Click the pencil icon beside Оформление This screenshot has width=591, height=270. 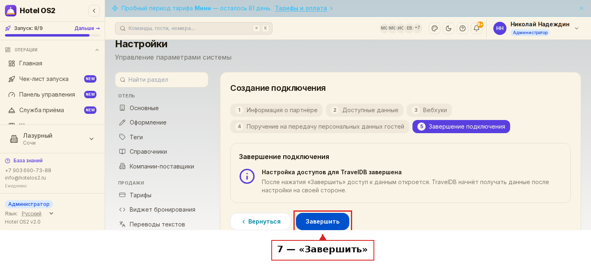click(x=122, y=122)
